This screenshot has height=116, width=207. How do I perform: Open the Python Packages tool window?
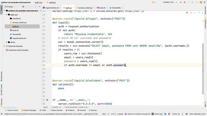29,110
